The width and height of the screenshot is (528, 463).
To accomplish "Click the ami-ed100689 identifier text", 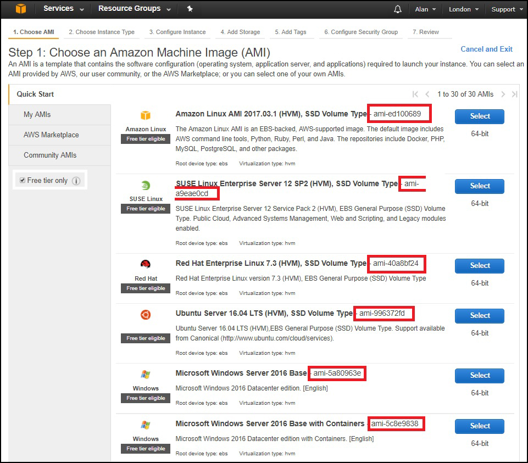I will coord(397,114).
